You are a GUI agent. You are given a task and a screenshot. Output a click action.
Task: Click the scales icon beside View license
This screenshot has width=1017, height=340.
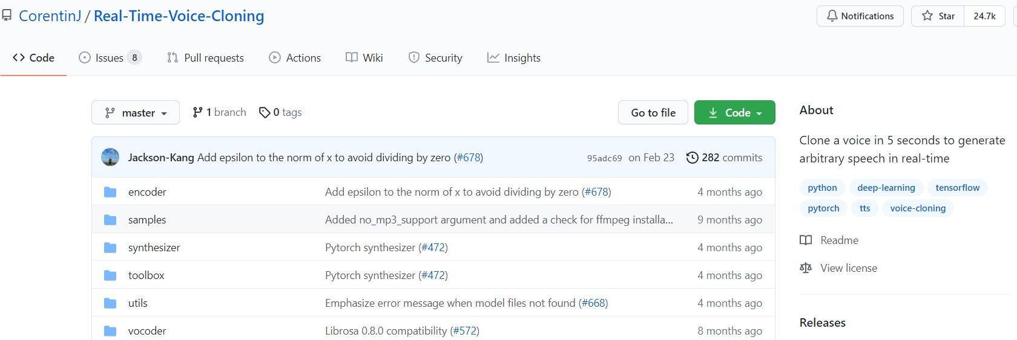pyautogui.click(x=806, y=268)
